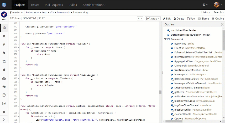Image resolution: width=225 pixels, height=123 pixels.
Task: Select gatherer field in Outline
Action: tap(196, 92)
